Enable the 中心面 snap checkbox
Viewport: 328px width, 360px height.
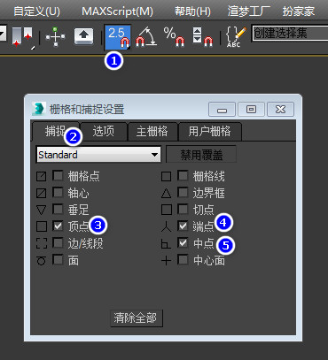click(183, 260)
